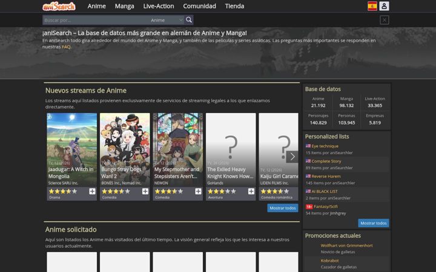Advance the anime streams carousel with right arrow

[x=292, y=157]
